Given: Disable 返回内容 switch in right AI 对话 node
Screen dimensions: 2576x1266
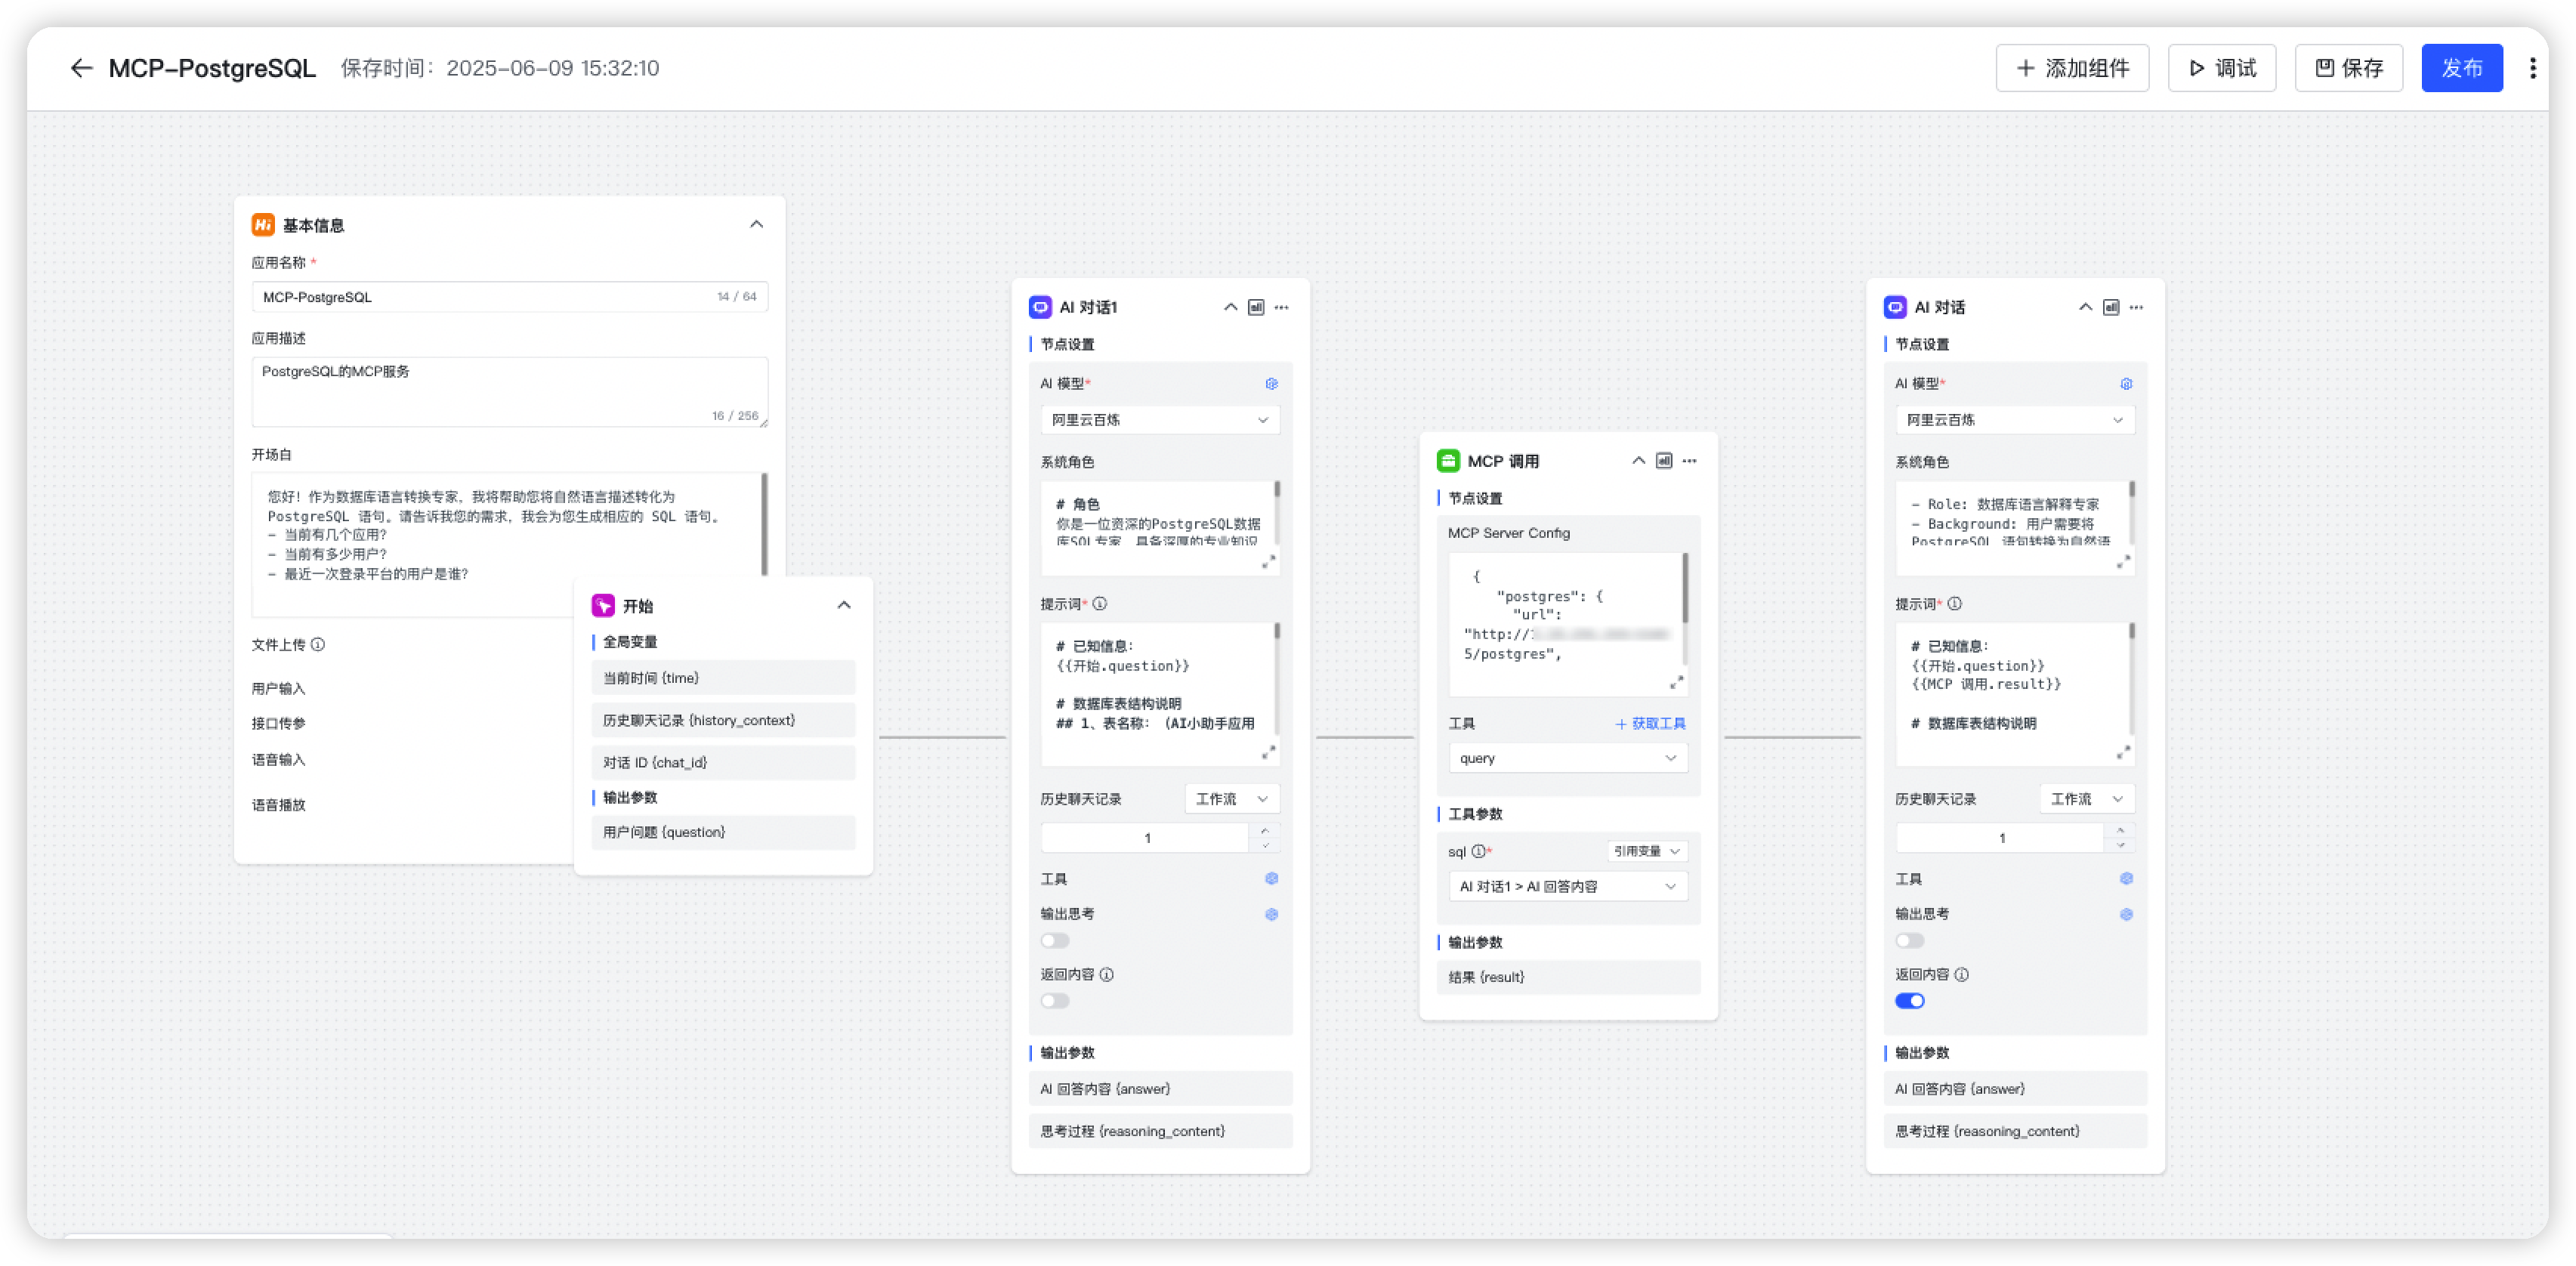Looking at the screenshot, I should 1908,1001.
